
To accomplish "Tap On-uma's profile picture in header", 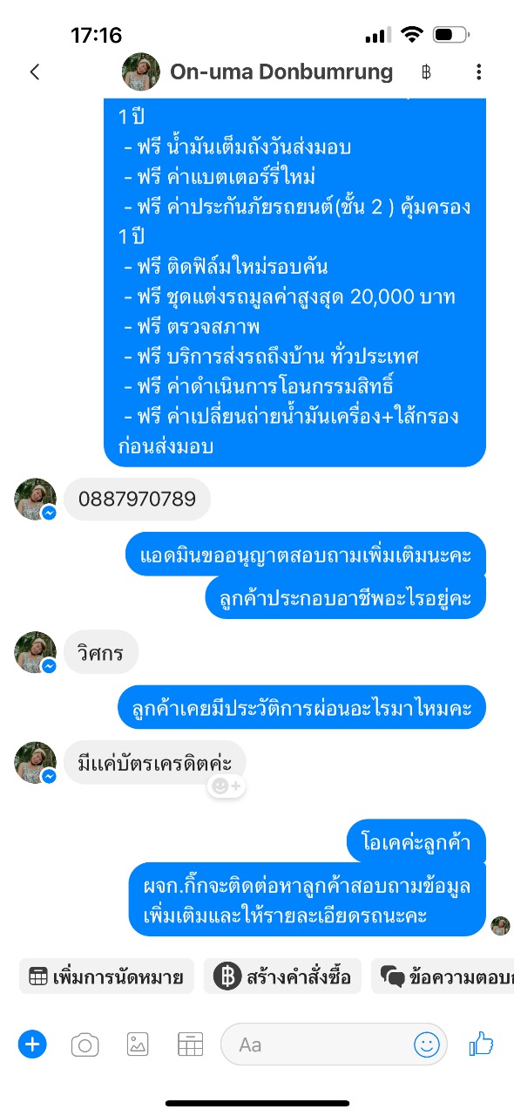I will pyautogui.click(x=140, y=71).
